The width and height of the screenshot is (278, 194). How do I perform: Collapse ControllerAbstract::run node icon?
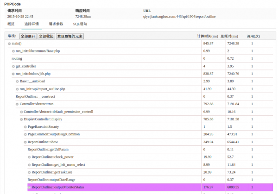(x=17, y=104)
